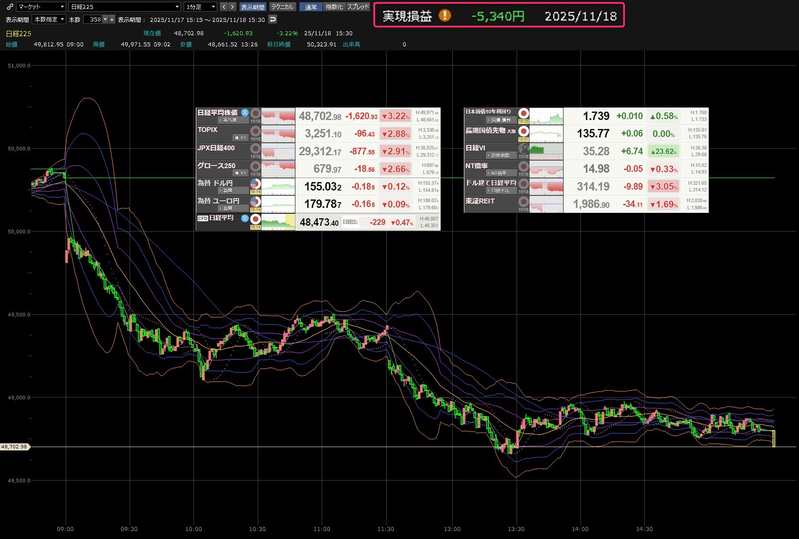
Task: Click the 寄与度 link under 日経平均株価
Action: 230,120
